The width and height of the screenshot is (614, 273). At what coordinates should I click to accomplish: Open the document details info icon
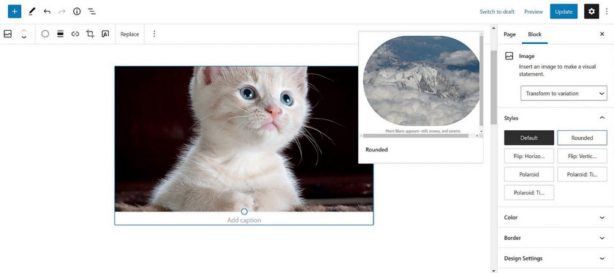[77, 12]
